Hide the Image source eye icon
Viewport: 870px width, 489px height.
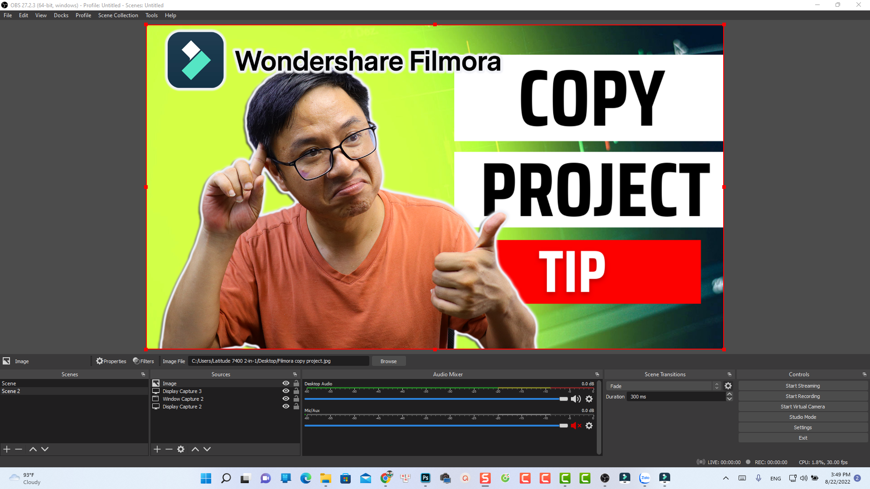click(x=286, y=383)
